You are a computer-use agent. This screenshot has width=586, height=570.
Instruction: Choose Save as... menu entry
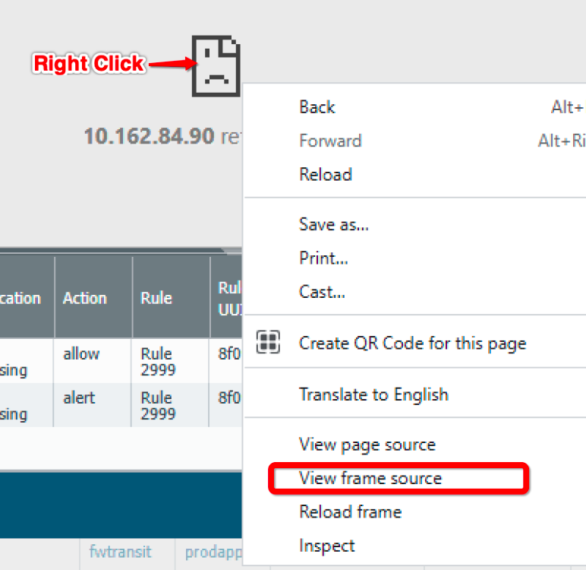tap(334, 224)
